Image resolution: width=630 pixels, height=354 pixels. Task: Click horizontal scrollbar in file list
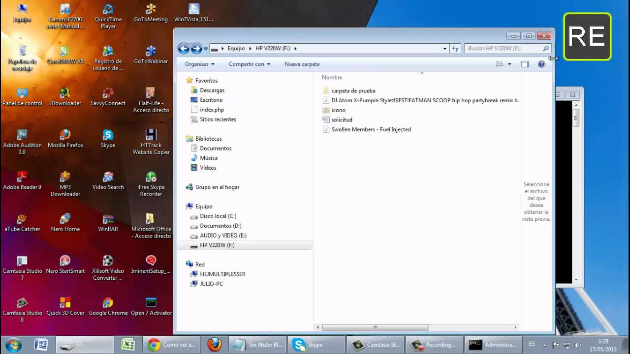(x=375, y=327)
